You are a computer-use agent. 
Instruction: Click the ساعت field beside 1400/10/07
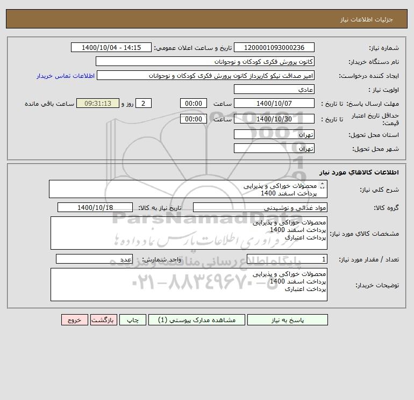193,104
